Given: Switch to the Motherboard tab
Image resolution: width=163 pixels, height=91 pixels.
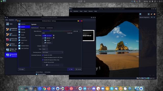Looking at the screenshot, I should click(x=35, y=28).
